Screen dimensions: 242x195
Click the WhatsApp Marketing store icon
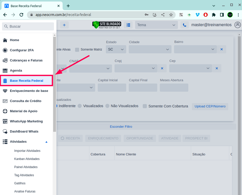tap(5, 121)
